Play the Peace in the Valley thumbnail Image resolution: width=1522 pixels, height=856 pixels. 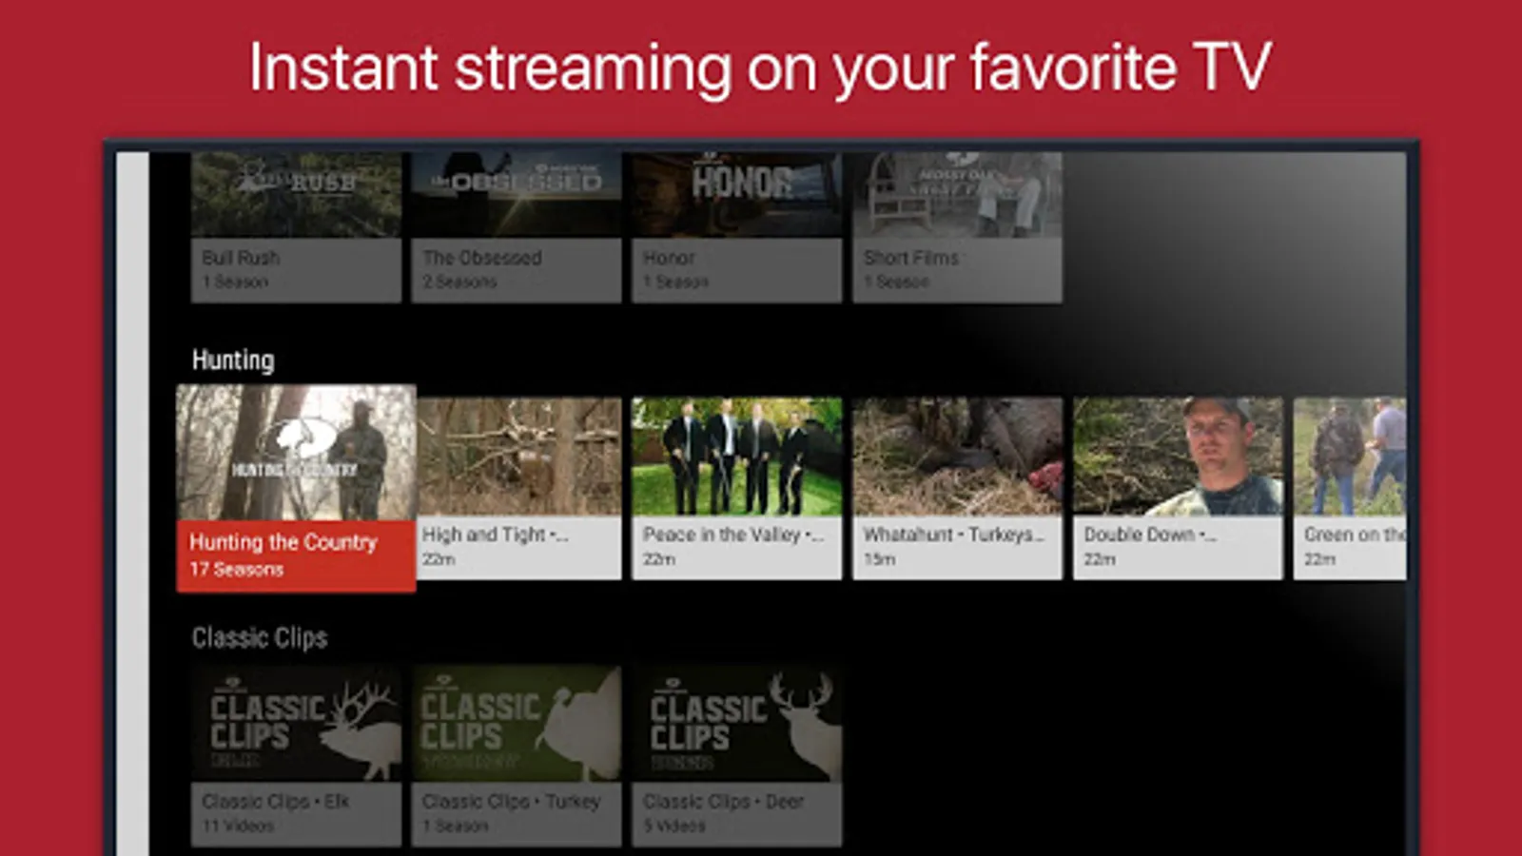click(x=737, y=457)
